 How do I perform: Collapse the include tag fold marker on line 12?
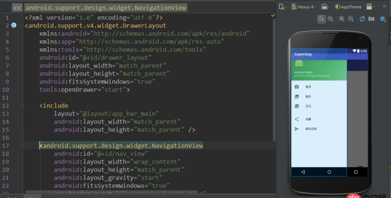[22, 106]
